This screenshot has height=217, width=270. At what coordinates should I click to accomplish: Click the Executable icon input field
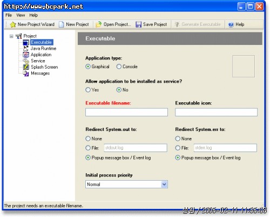(x=216, y=112)
